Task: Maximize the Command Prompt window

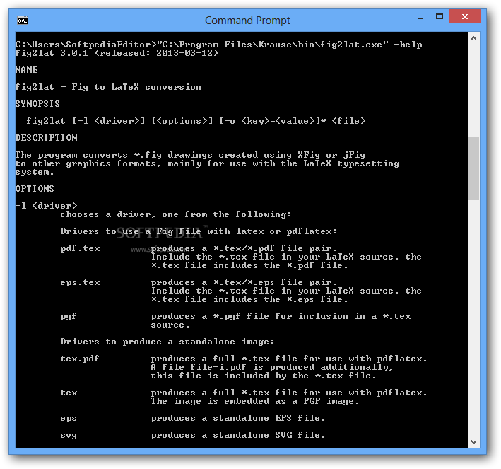Action: pyautogui.click(x=440, y=17)
